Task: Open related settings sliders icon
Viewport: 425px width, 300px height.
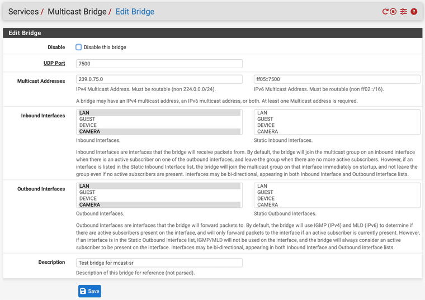Action: 403,11
